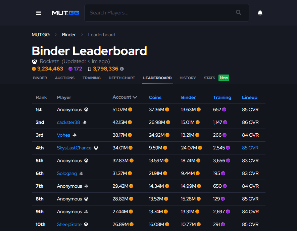This screenshot has height=231, width=297.
Task: Click the info icon next to 3,798,336
Action: tap(122, 69)
